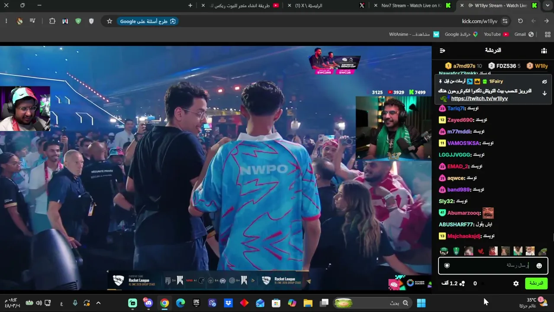The width and height of the screenshot is (554, 312).
Task: Click username m77mddi in chat
Action: [x=459, y=132]
